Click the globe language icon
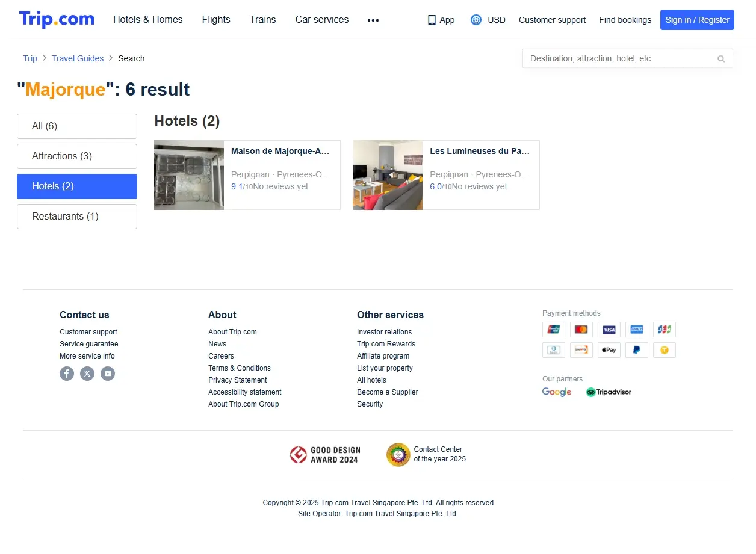The height and width of the screenshot is (554, 756). click(x=476, y=20)
